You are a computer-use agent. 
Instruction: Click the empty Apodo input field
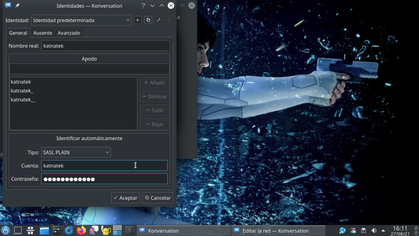pos(89,69)
